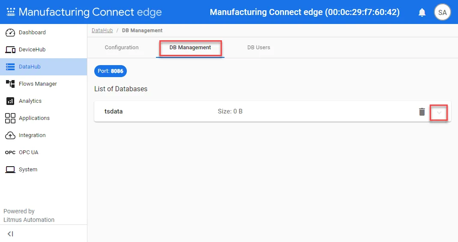Screen dimensions: 458x242
Task: Open the SA user avatar menu
Action: tap(442, 12)
